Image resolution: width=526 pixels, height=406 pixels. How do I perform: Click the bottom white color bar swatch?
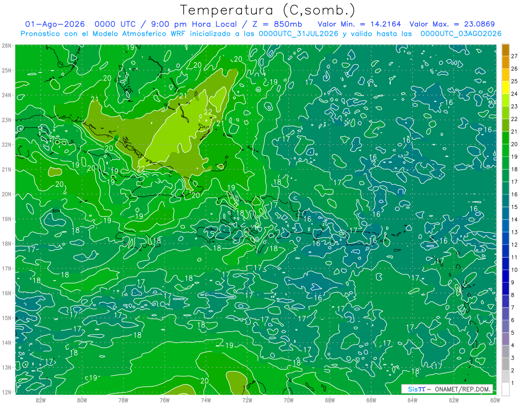[506, 389]
